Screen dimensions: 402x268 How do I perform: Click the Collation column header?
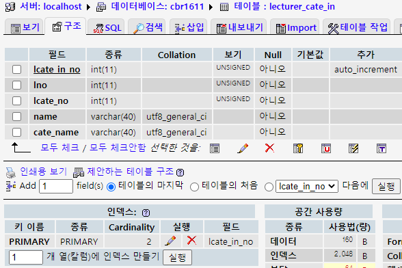click(x=176, y=55)
